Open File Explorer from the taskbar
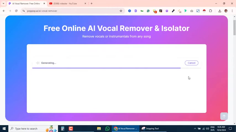 click(99, 128)
